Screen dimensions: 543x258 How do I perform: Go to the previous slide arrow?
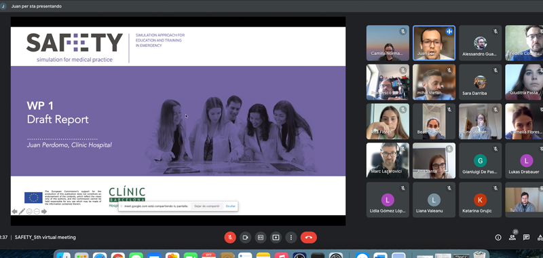tap(14, 211)
